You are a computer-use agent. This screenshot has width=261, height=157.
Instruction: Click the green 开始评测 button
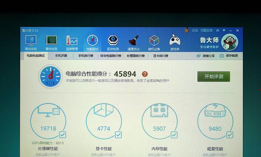pyautogui.click(x=214, y=77)
